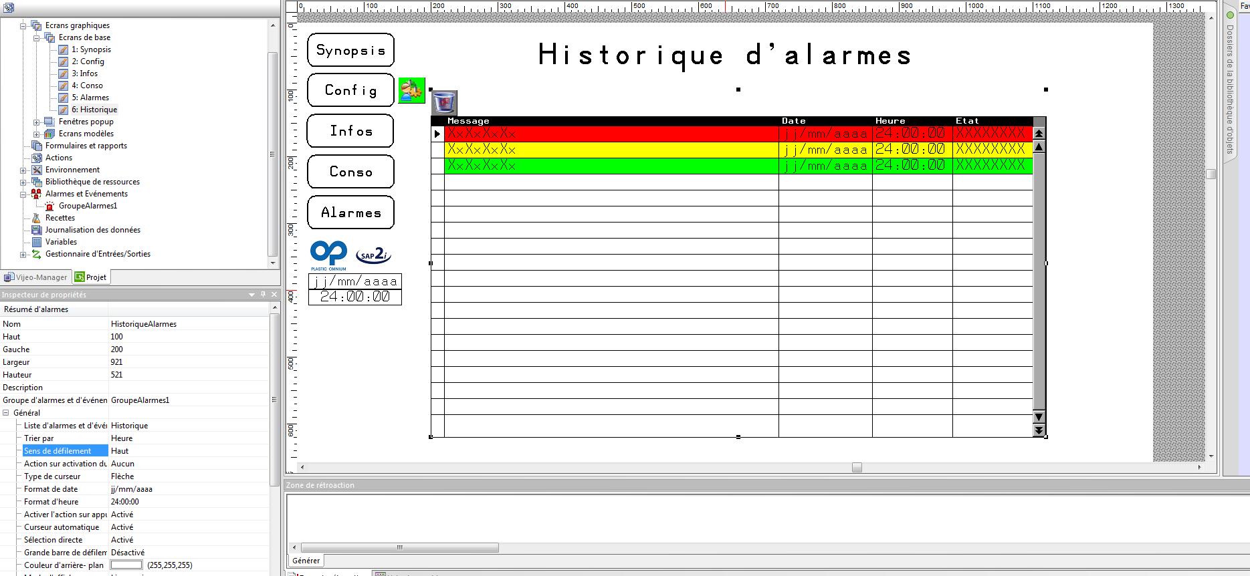Collapse the Général property group
Viewport: 1250px width, 576px height.
pyautogui.click(x=6, y=413)
